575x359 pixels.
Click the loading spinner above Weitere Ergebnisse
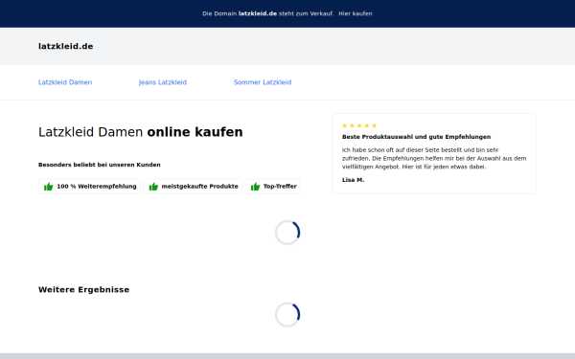click(x=287, y=233)
